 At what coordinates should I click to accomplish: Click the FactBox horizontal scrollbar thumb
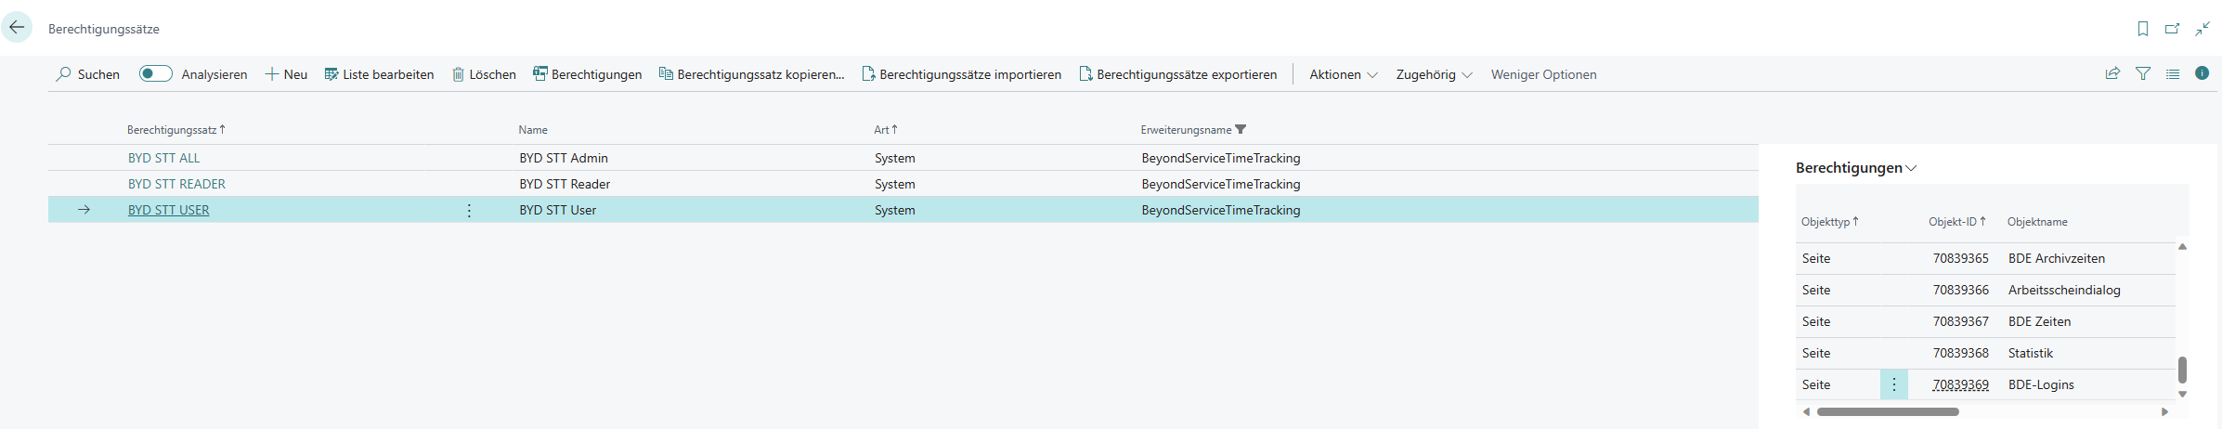[1888, 411]
